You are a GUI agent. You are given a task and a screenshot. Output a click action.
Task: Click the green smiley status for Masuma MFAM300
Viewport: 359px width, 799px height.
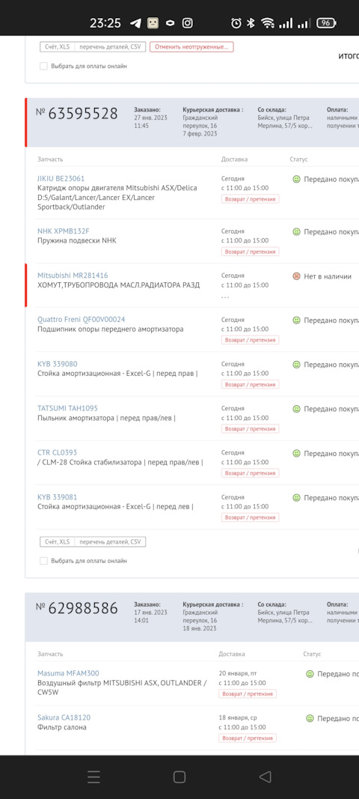[310, 674]
